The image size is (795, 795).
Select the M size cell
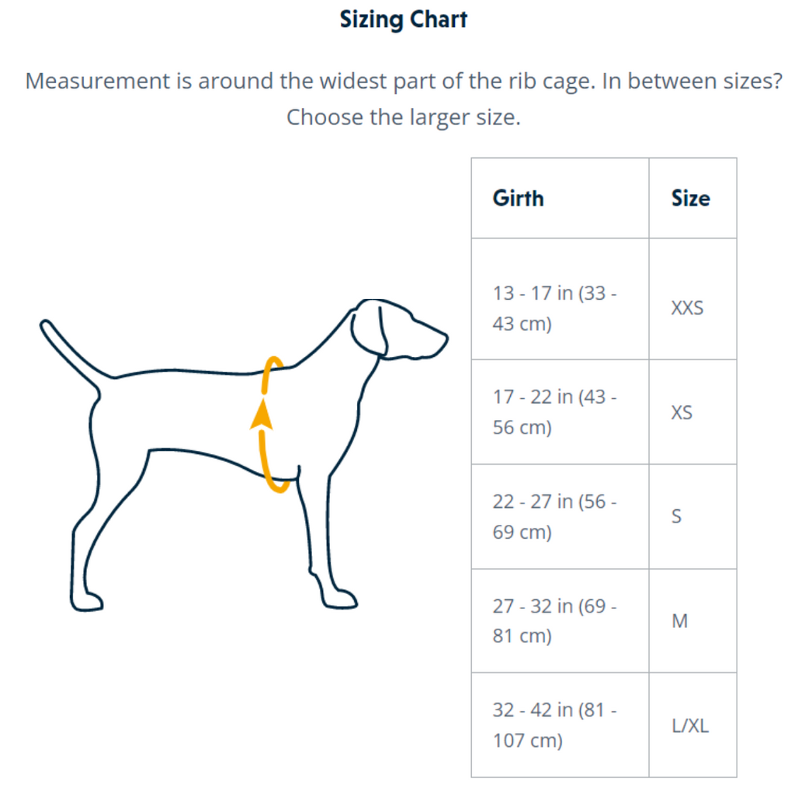pos(679,620)
